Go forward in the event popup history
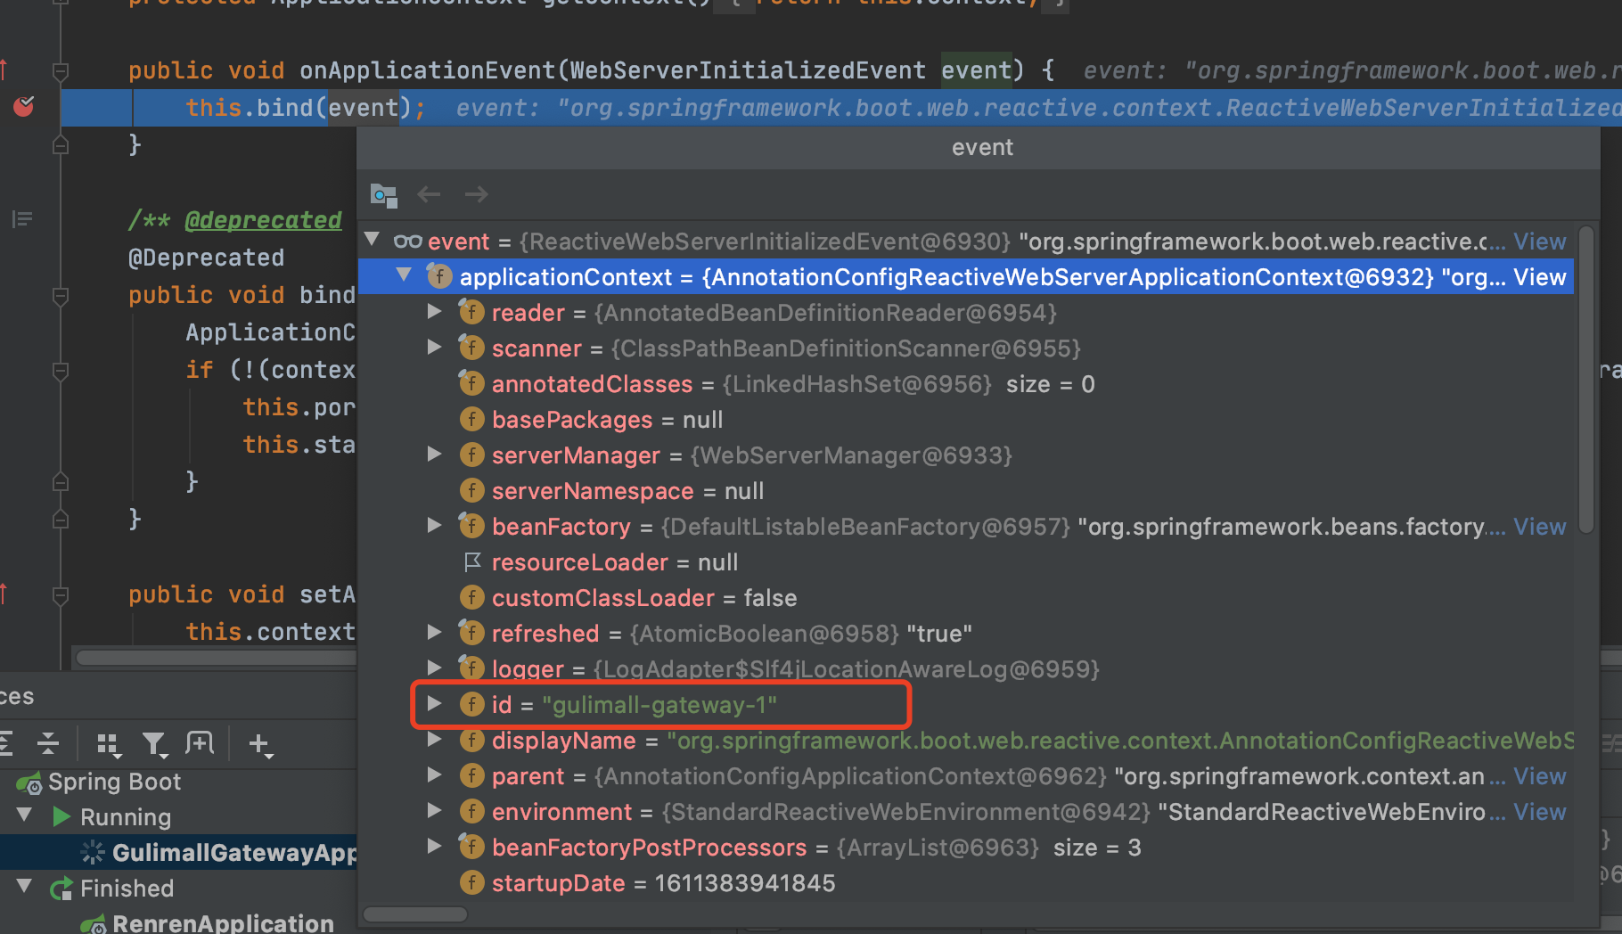This screenshot has height=934, width=1622. point(477,194)
